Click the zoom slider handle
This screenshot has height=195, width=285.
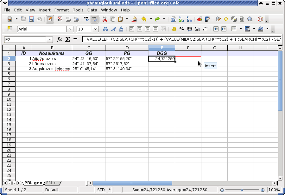tap(242, 190)
